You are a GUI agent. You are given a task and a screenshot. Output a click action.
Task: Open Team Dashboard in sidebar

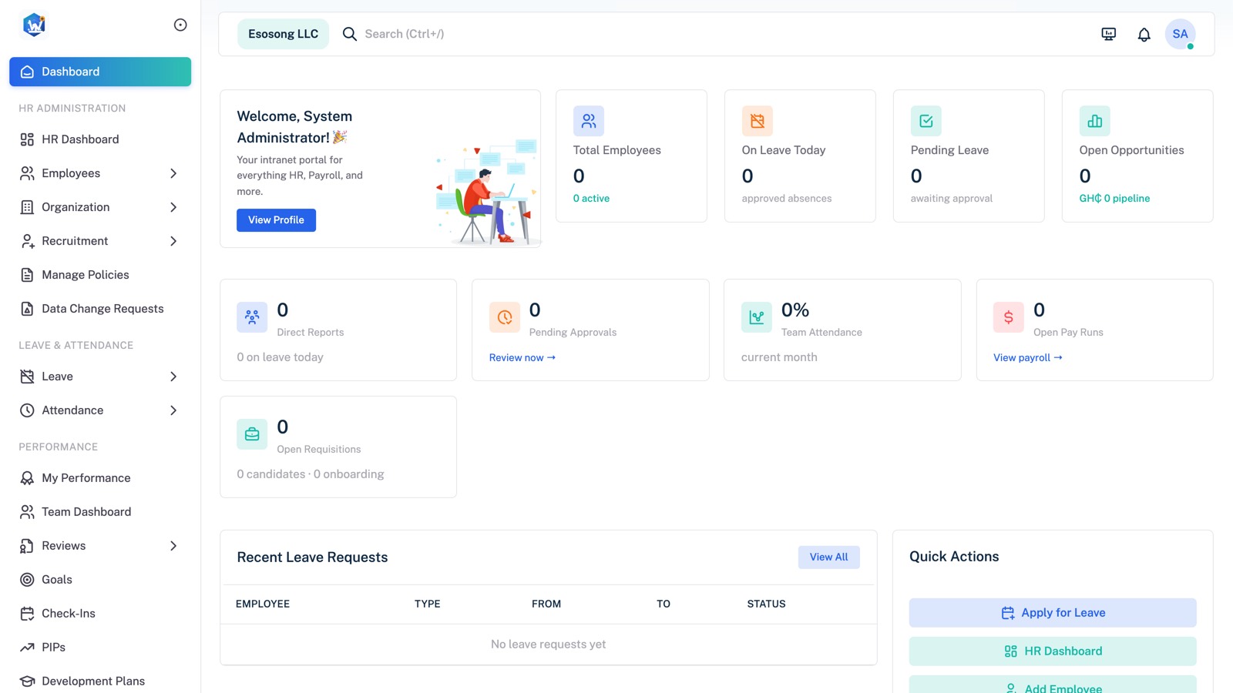[100, 512]
